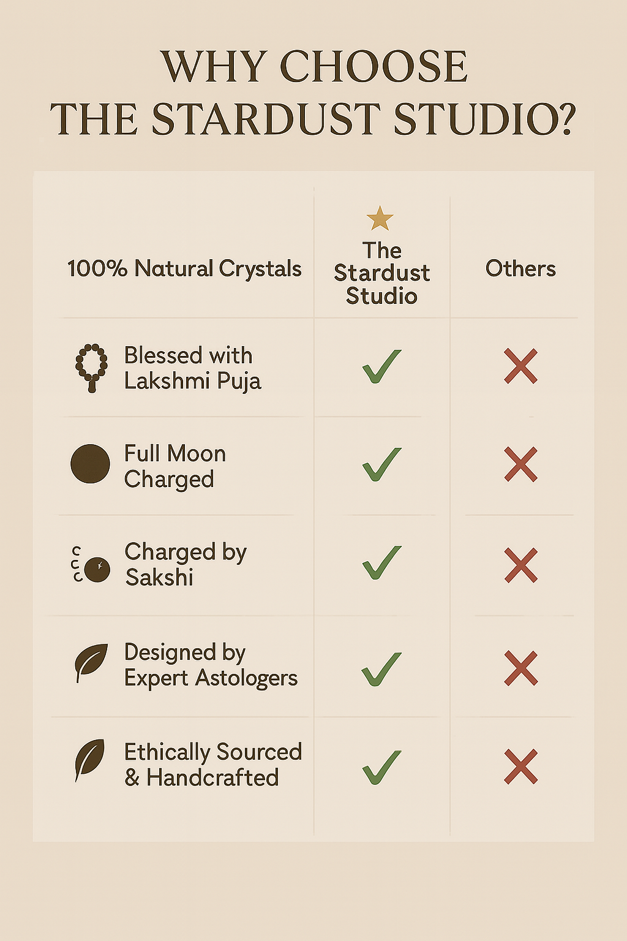Click the red cross for Full Moon Charged

coord(520,464)
